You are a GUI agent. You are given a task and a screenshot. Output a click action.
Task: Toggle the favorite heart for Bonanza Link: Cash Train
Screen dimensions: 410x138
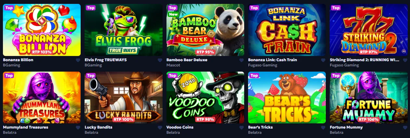click(323, 60)
